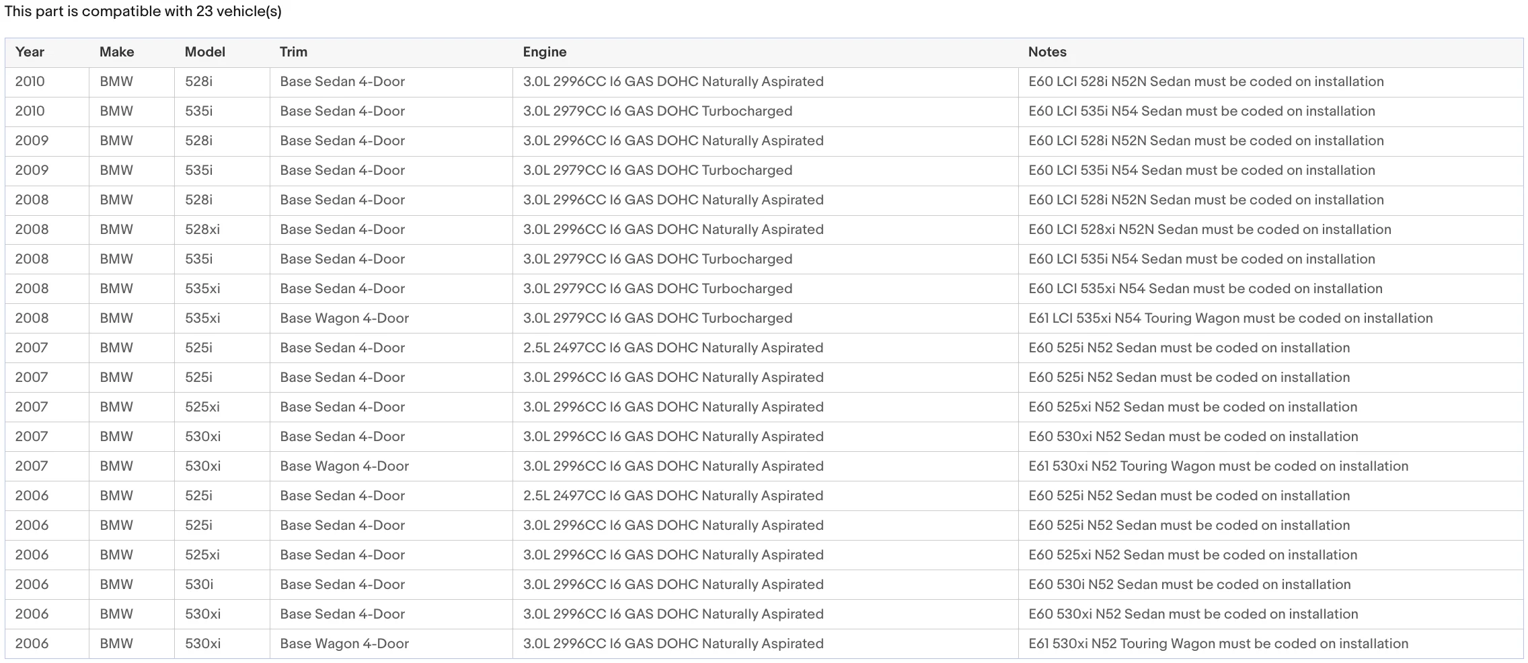Click the Trim column header
The height and width of the screenshot is (663, 1528).
click(x=293, y=52)
